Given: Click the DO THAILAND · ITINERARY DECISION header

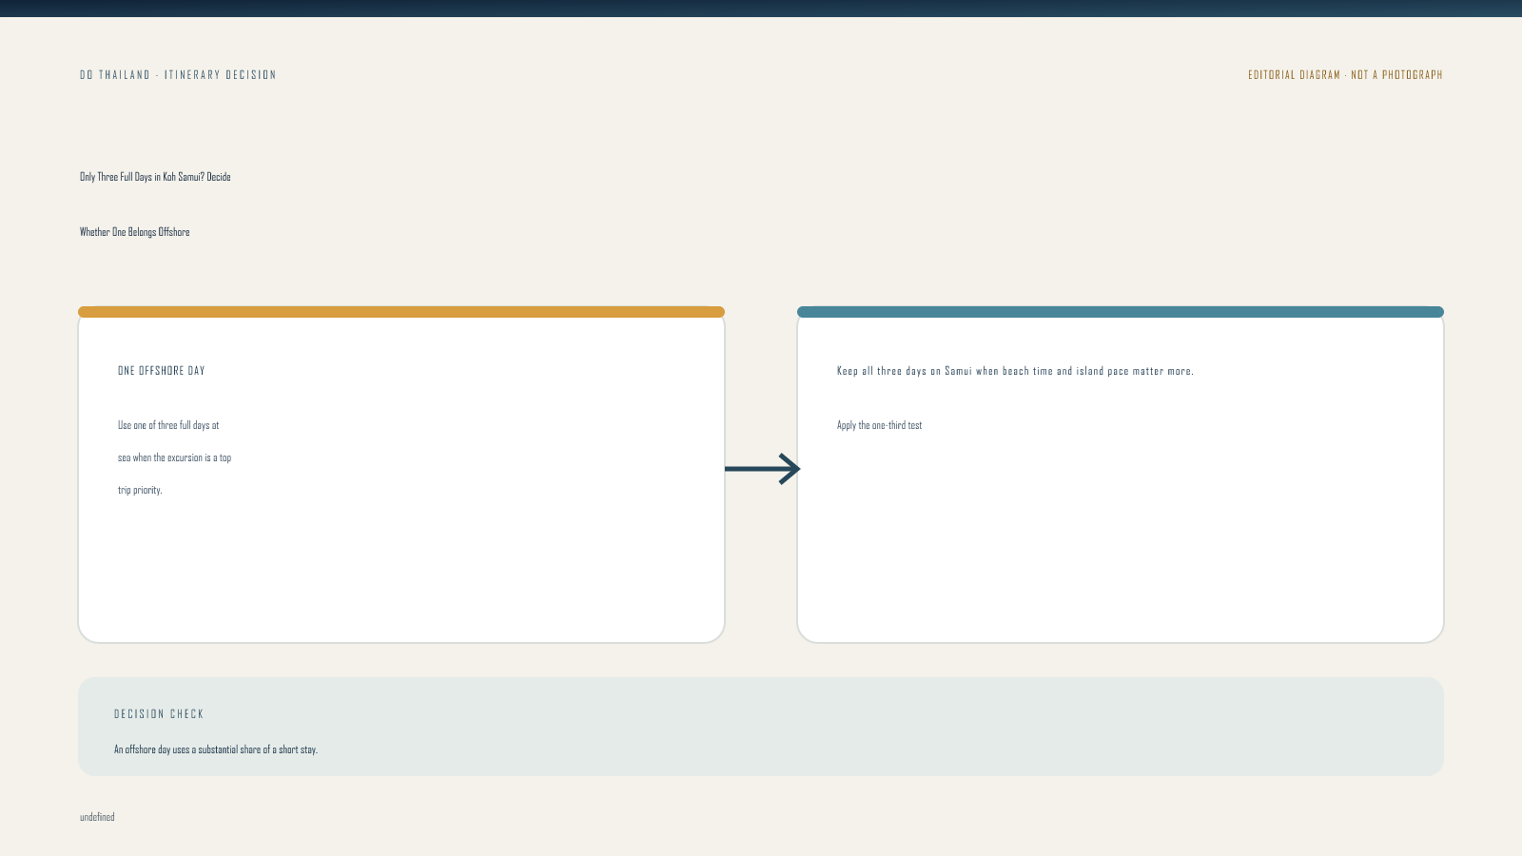Looking at the screenshot, I should pyautogui.click(x=178, y=75).
